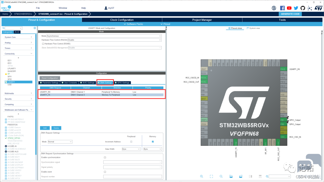324x182 pixels.
Task: Open DMA Mode Normal dropdown
Action: pos(60,142)
